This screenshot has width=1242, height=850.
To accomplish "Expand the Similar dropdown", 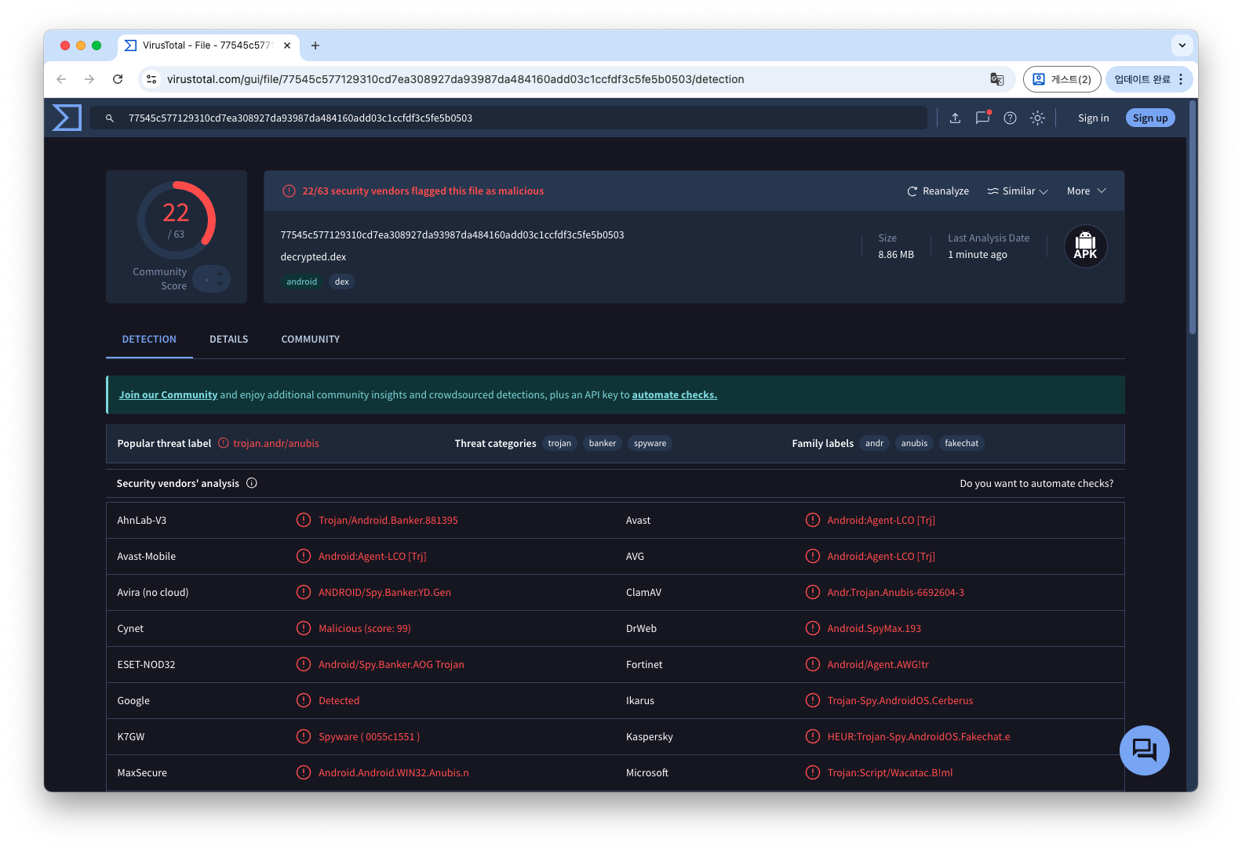I will coord(1018,191).
